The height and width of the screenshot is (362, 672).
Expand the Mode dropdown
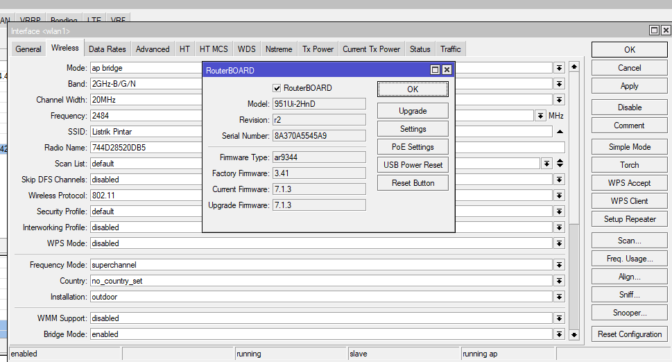point(559,68)
